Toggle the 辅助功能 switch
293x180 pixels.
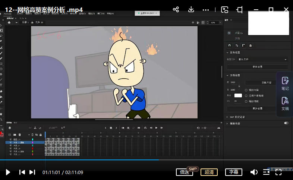[x=286, y=123]
